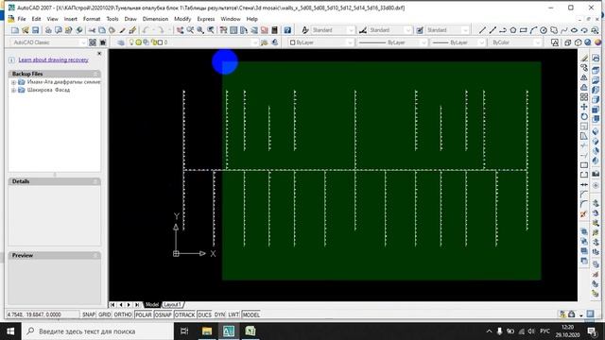The image size is (605, 340).
Task: Open the color control ByLayer swatch
Action: (292, 42)
